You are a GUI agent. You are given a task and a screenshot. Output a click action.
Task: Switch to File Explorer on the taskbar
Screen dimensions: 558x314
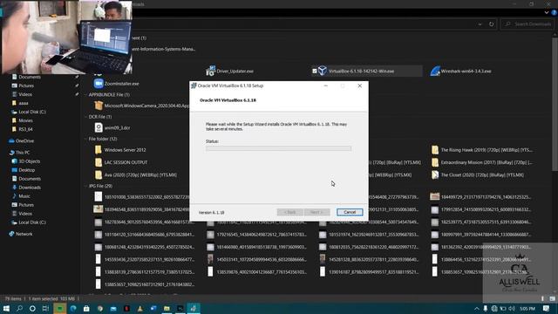[167, 308]
